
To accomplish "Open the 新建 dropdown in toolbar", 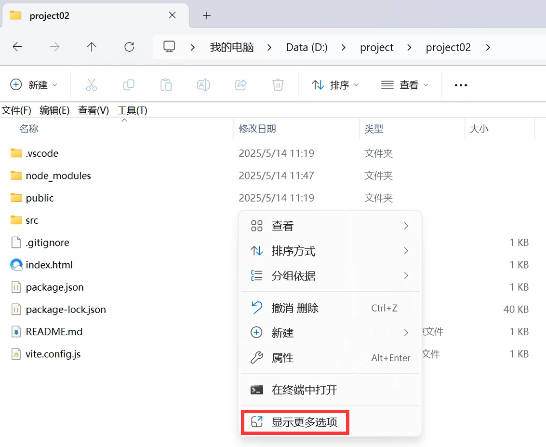I will click(34, 85).
